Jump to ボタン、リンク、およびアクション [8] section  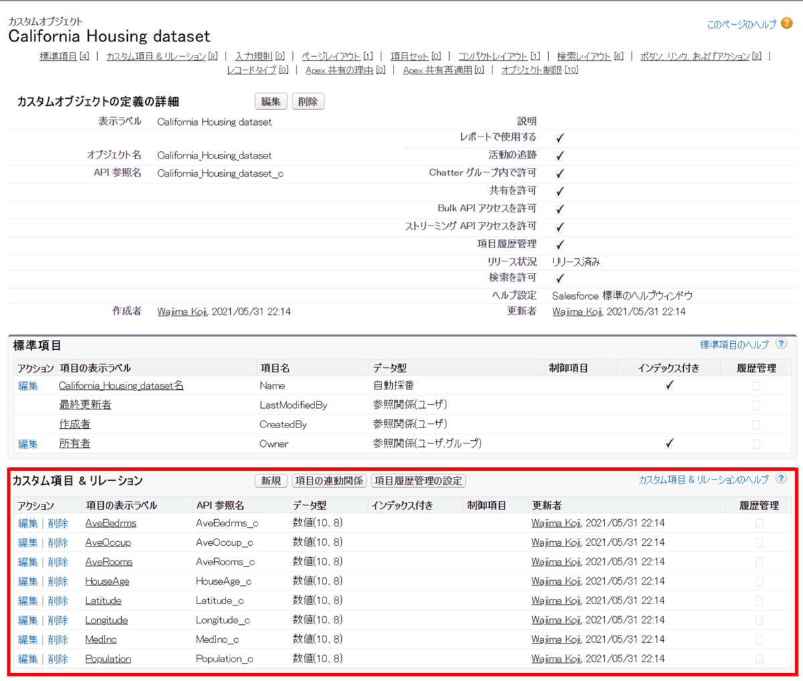coord(701,56)
